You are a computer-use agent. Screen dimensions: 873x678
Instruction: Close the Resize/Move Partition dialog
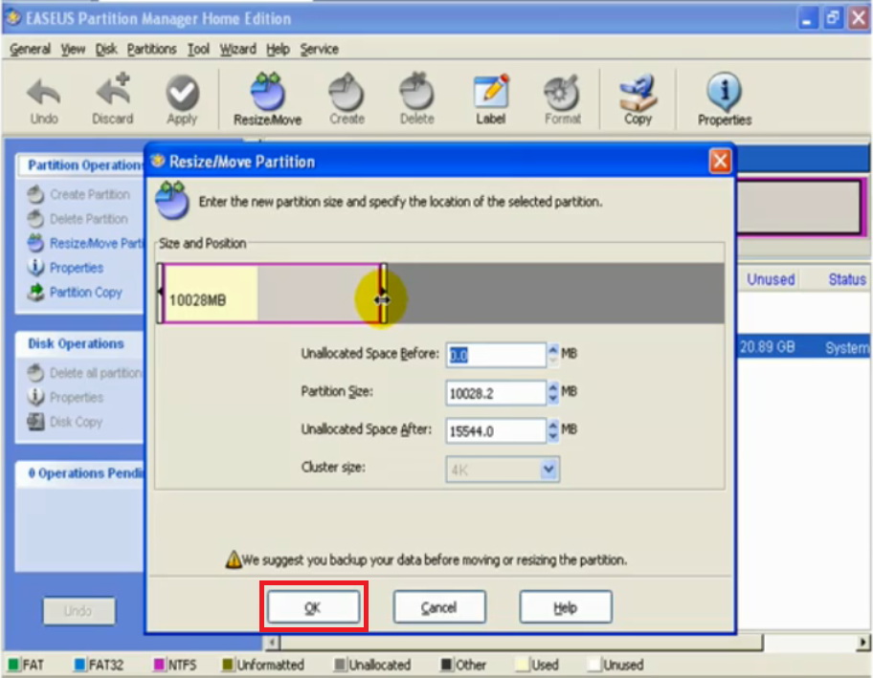point(720,162)
